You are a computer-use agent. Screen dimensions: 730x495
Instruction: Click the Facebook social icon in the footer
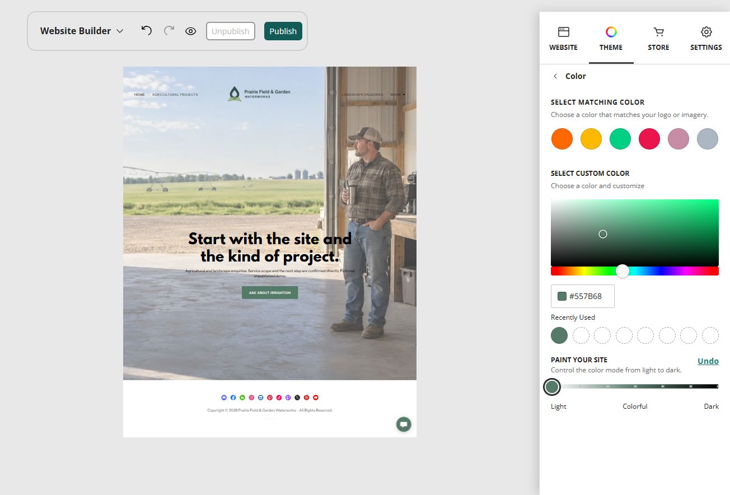(233, 398)
